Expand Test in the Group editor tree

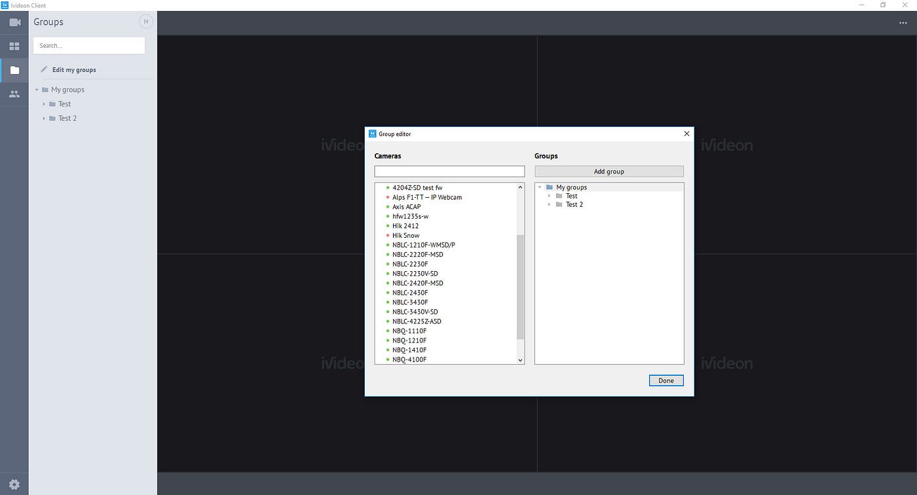click(x=549, y=196)
